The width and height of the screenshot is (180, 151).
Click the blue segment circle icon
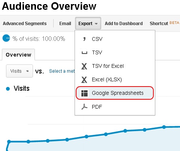pyautogui.click(x=6, y=38)
